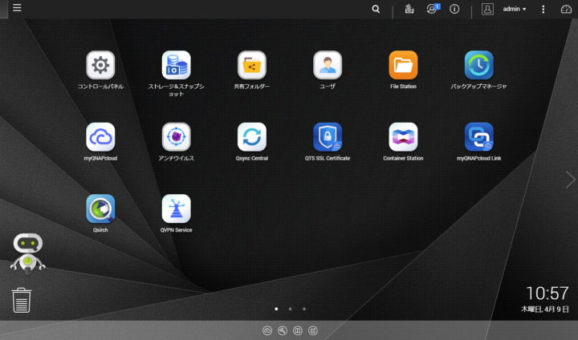Click bottom bar utility tools icon

283,331
